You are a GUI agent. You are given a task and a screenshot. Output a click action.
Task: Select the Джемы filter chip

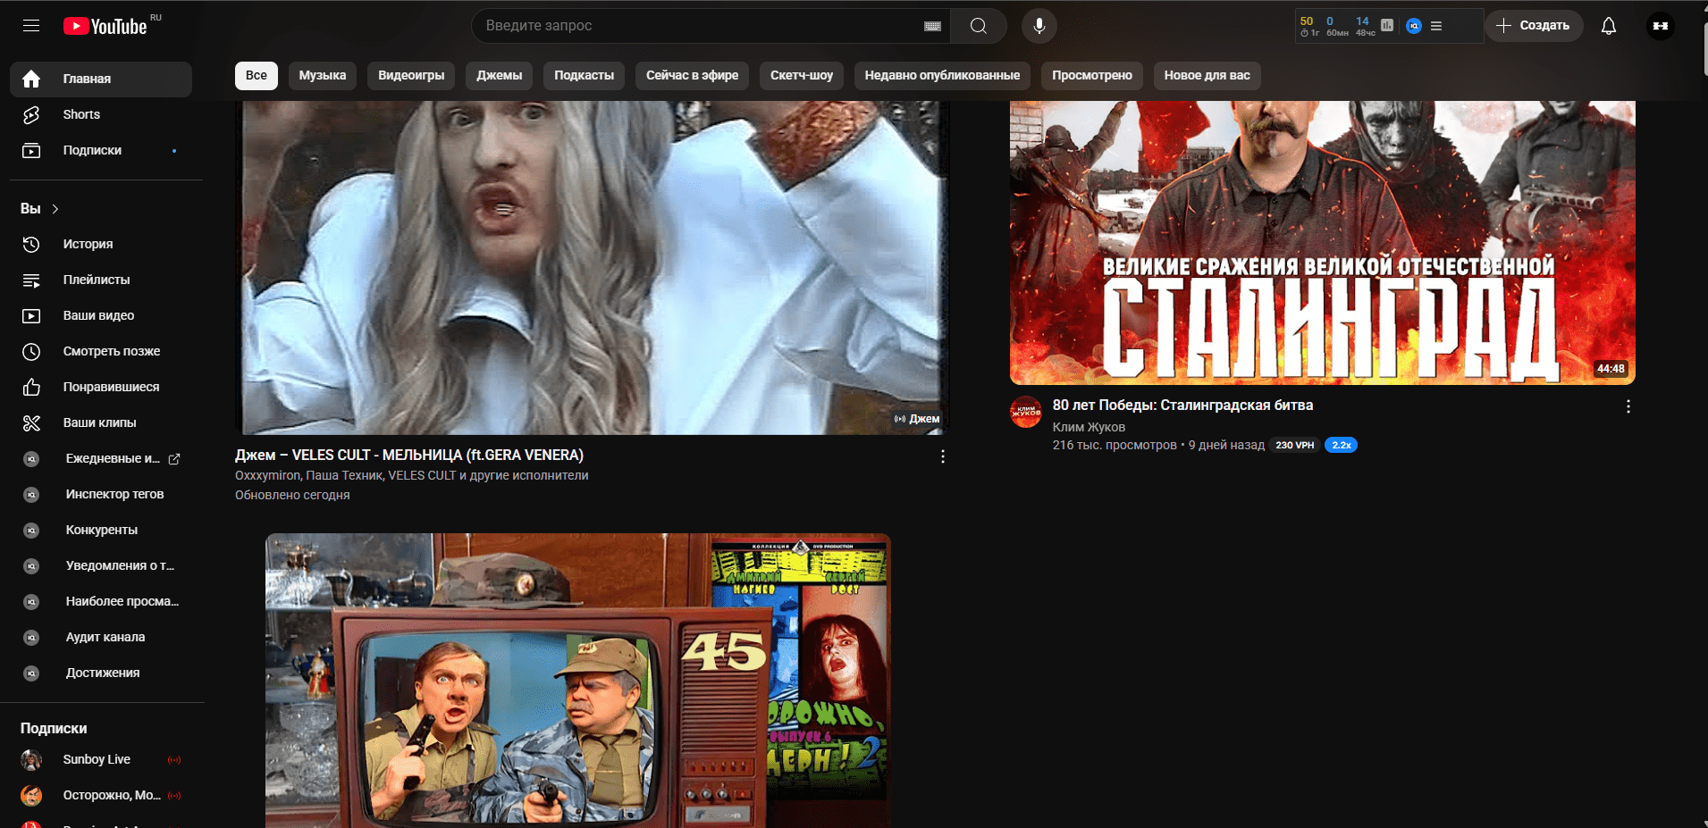coord(500,75)
